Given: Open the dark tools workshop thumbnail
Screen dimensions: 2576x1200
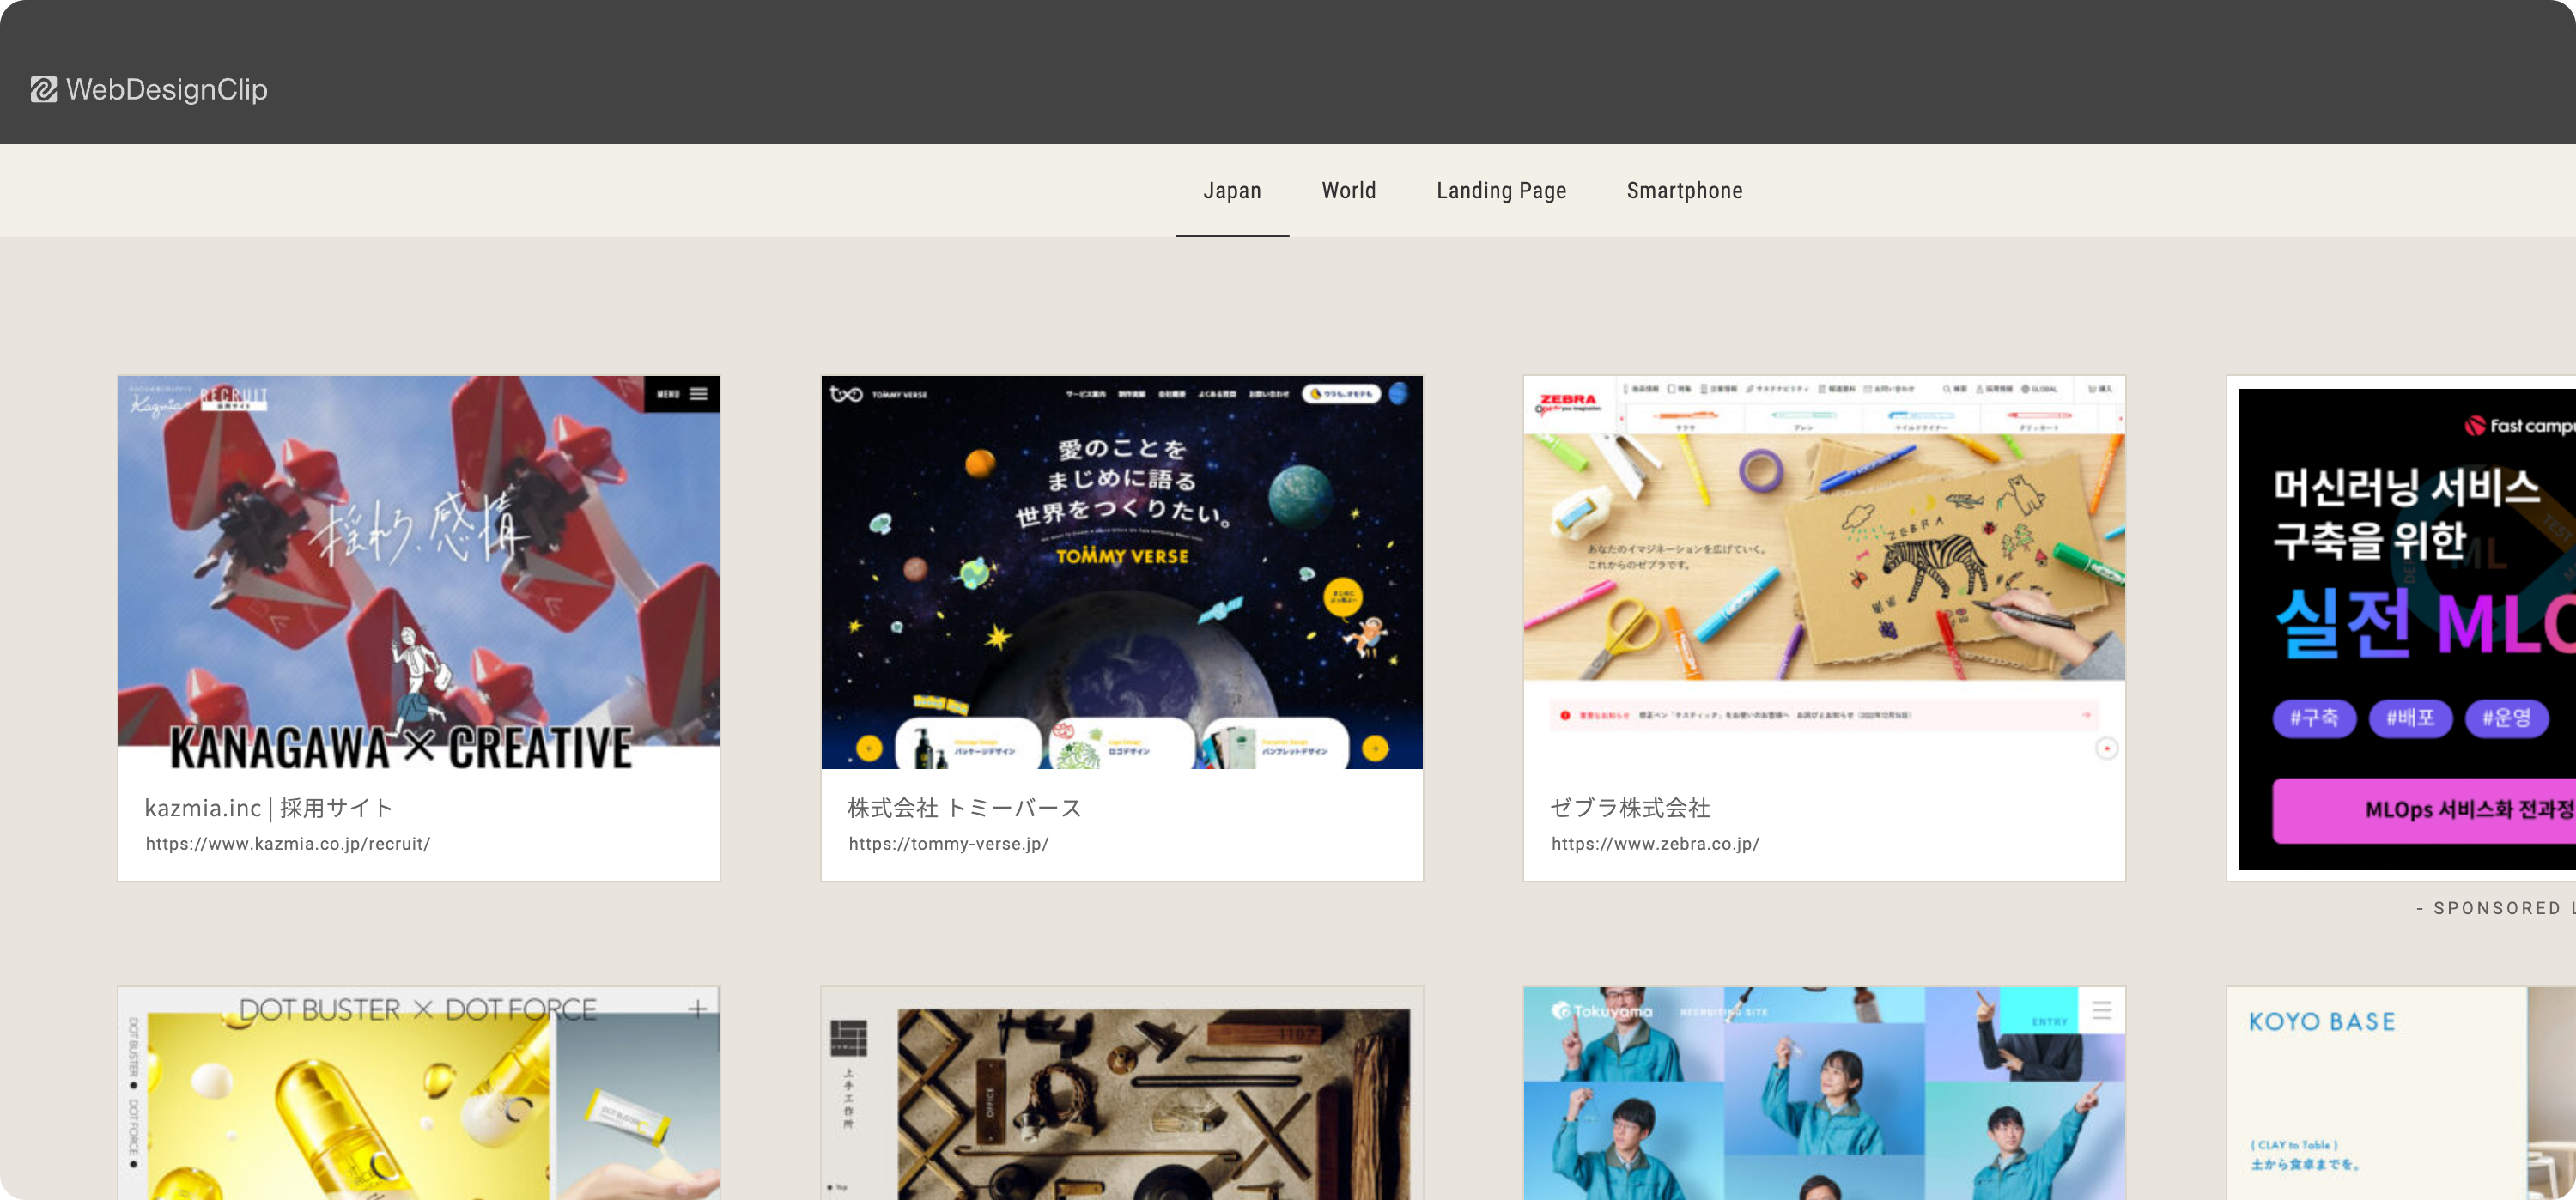Looking at the screenshot, I should [1122, 1094].
